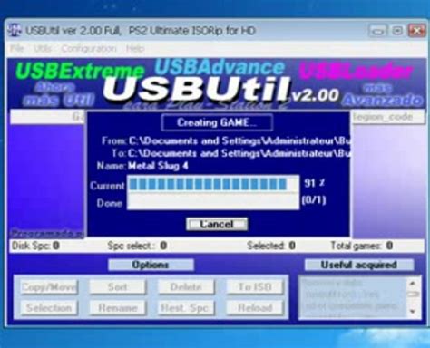430x348 pixels.
Task: Close the USBUtil window
Action: coord(416,31)
